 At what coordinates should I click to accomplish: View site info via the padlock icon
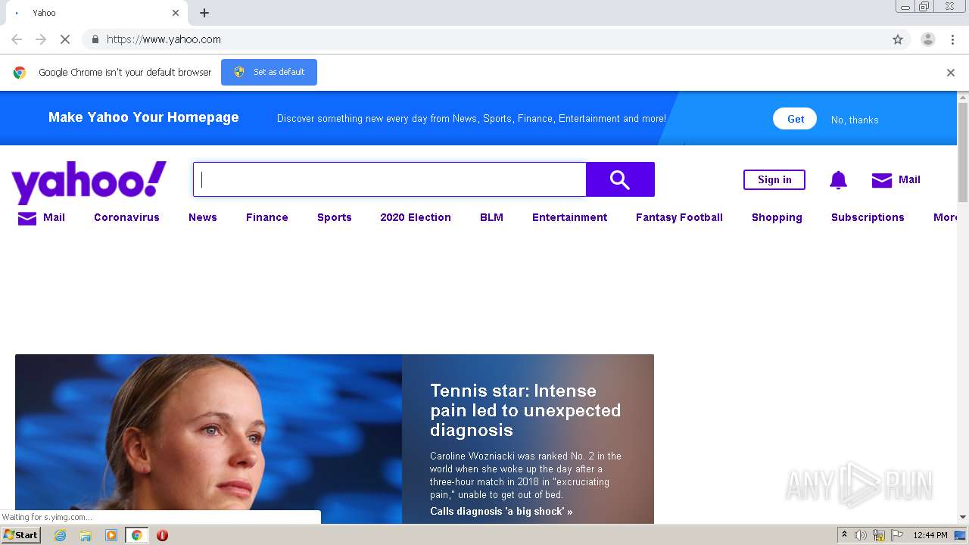[x=95, y=39]
